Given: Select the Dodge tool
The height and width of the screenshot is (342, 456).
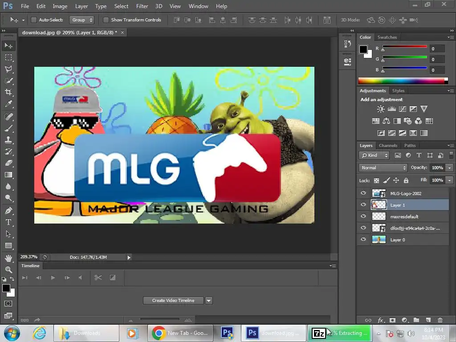Looking at the screenshot, I should (x=8, y=198).
